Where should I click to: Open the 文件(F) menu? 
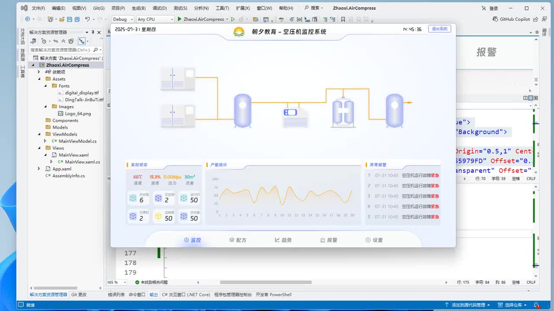[x=39, y=8]
